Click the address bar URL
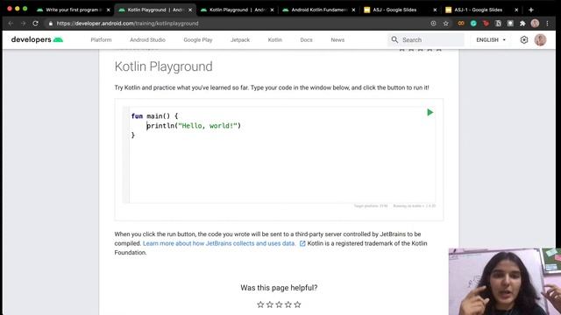This screenshot has width=561, height=315. point(127,24)
